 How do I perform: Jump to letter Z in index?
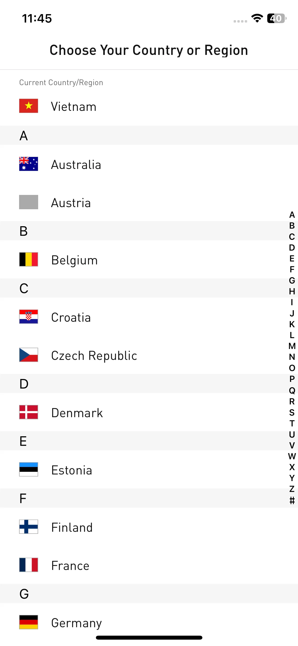pos(292,489)
